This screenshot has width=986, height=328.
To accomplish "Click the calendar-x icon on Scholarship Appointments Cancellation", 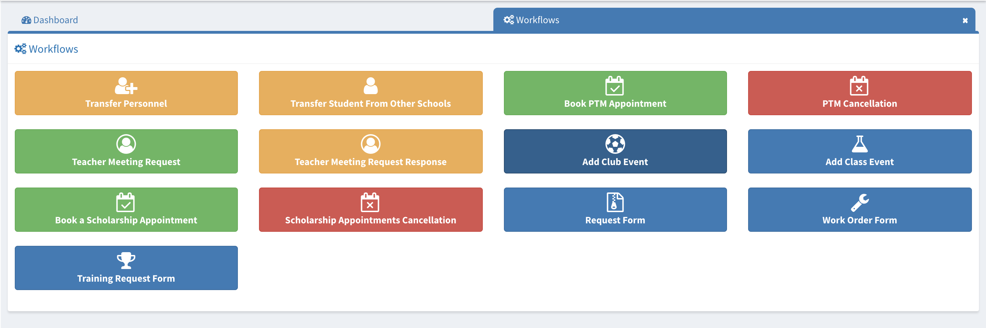I will pos(370,202).
